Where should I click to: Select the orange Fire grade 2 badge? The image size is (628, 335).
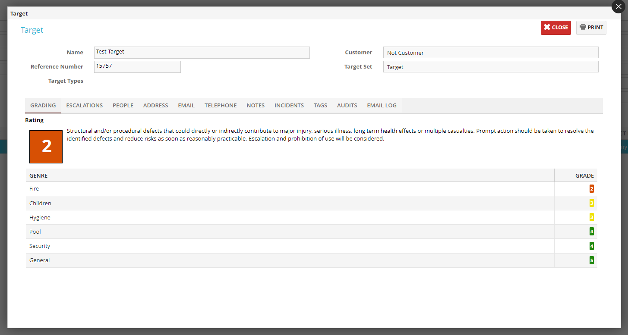point(591,189)
